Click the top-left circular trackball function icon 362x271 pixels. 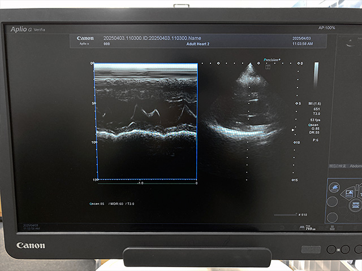point(334,188)
